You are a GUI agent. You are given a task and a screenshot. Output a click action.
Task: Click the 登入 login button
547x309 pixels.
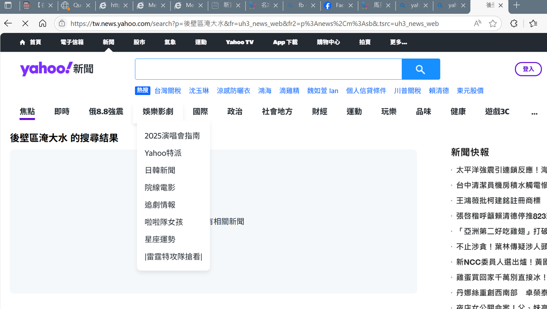(x=528, y=69)
